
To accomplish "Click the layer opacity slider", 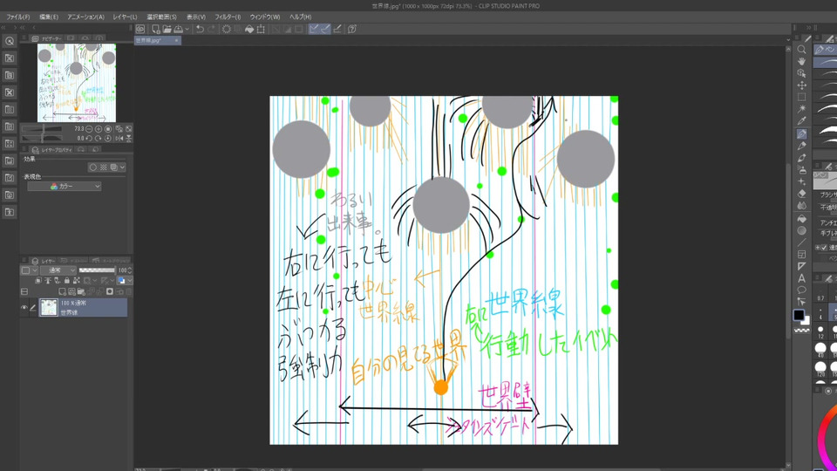I will 96,270.
